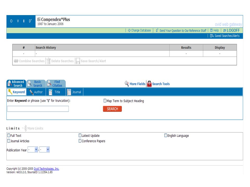This screenshot has height=187, width=250.
Task: Click the LOGOFF key icon
Action: pos(224,30)
